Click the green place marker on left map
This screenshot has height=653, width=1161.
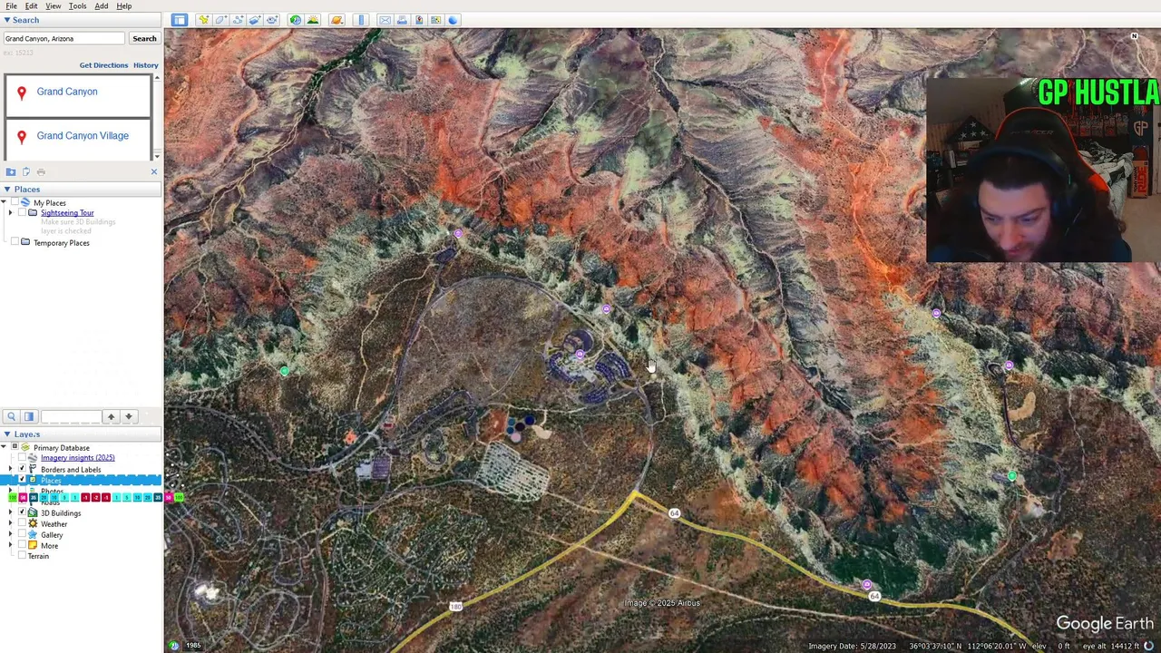285,371
